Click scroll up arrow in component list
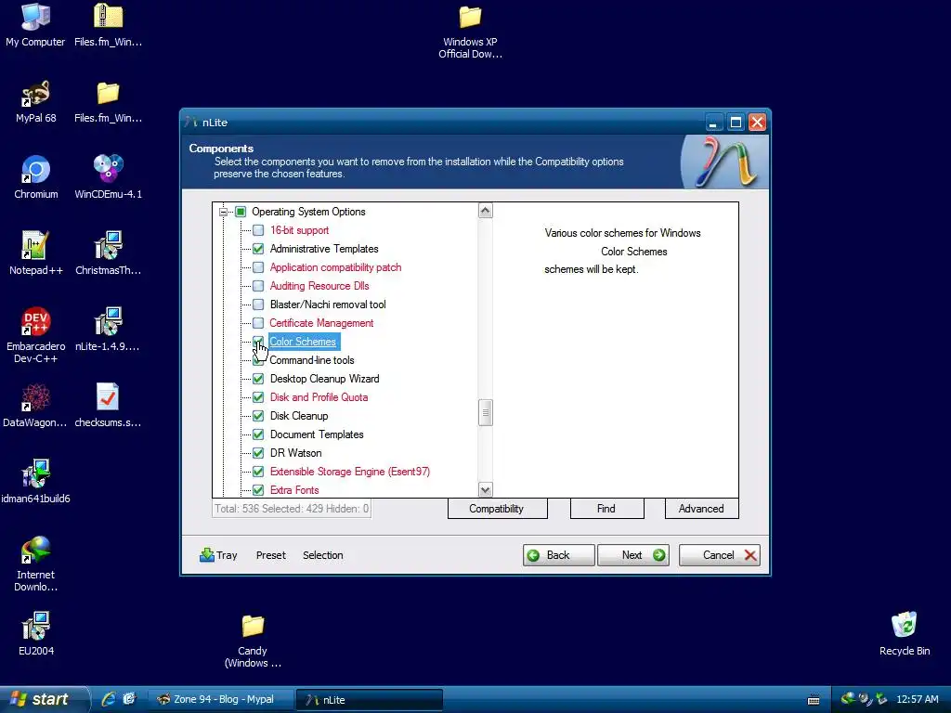 tap(485, 211)
